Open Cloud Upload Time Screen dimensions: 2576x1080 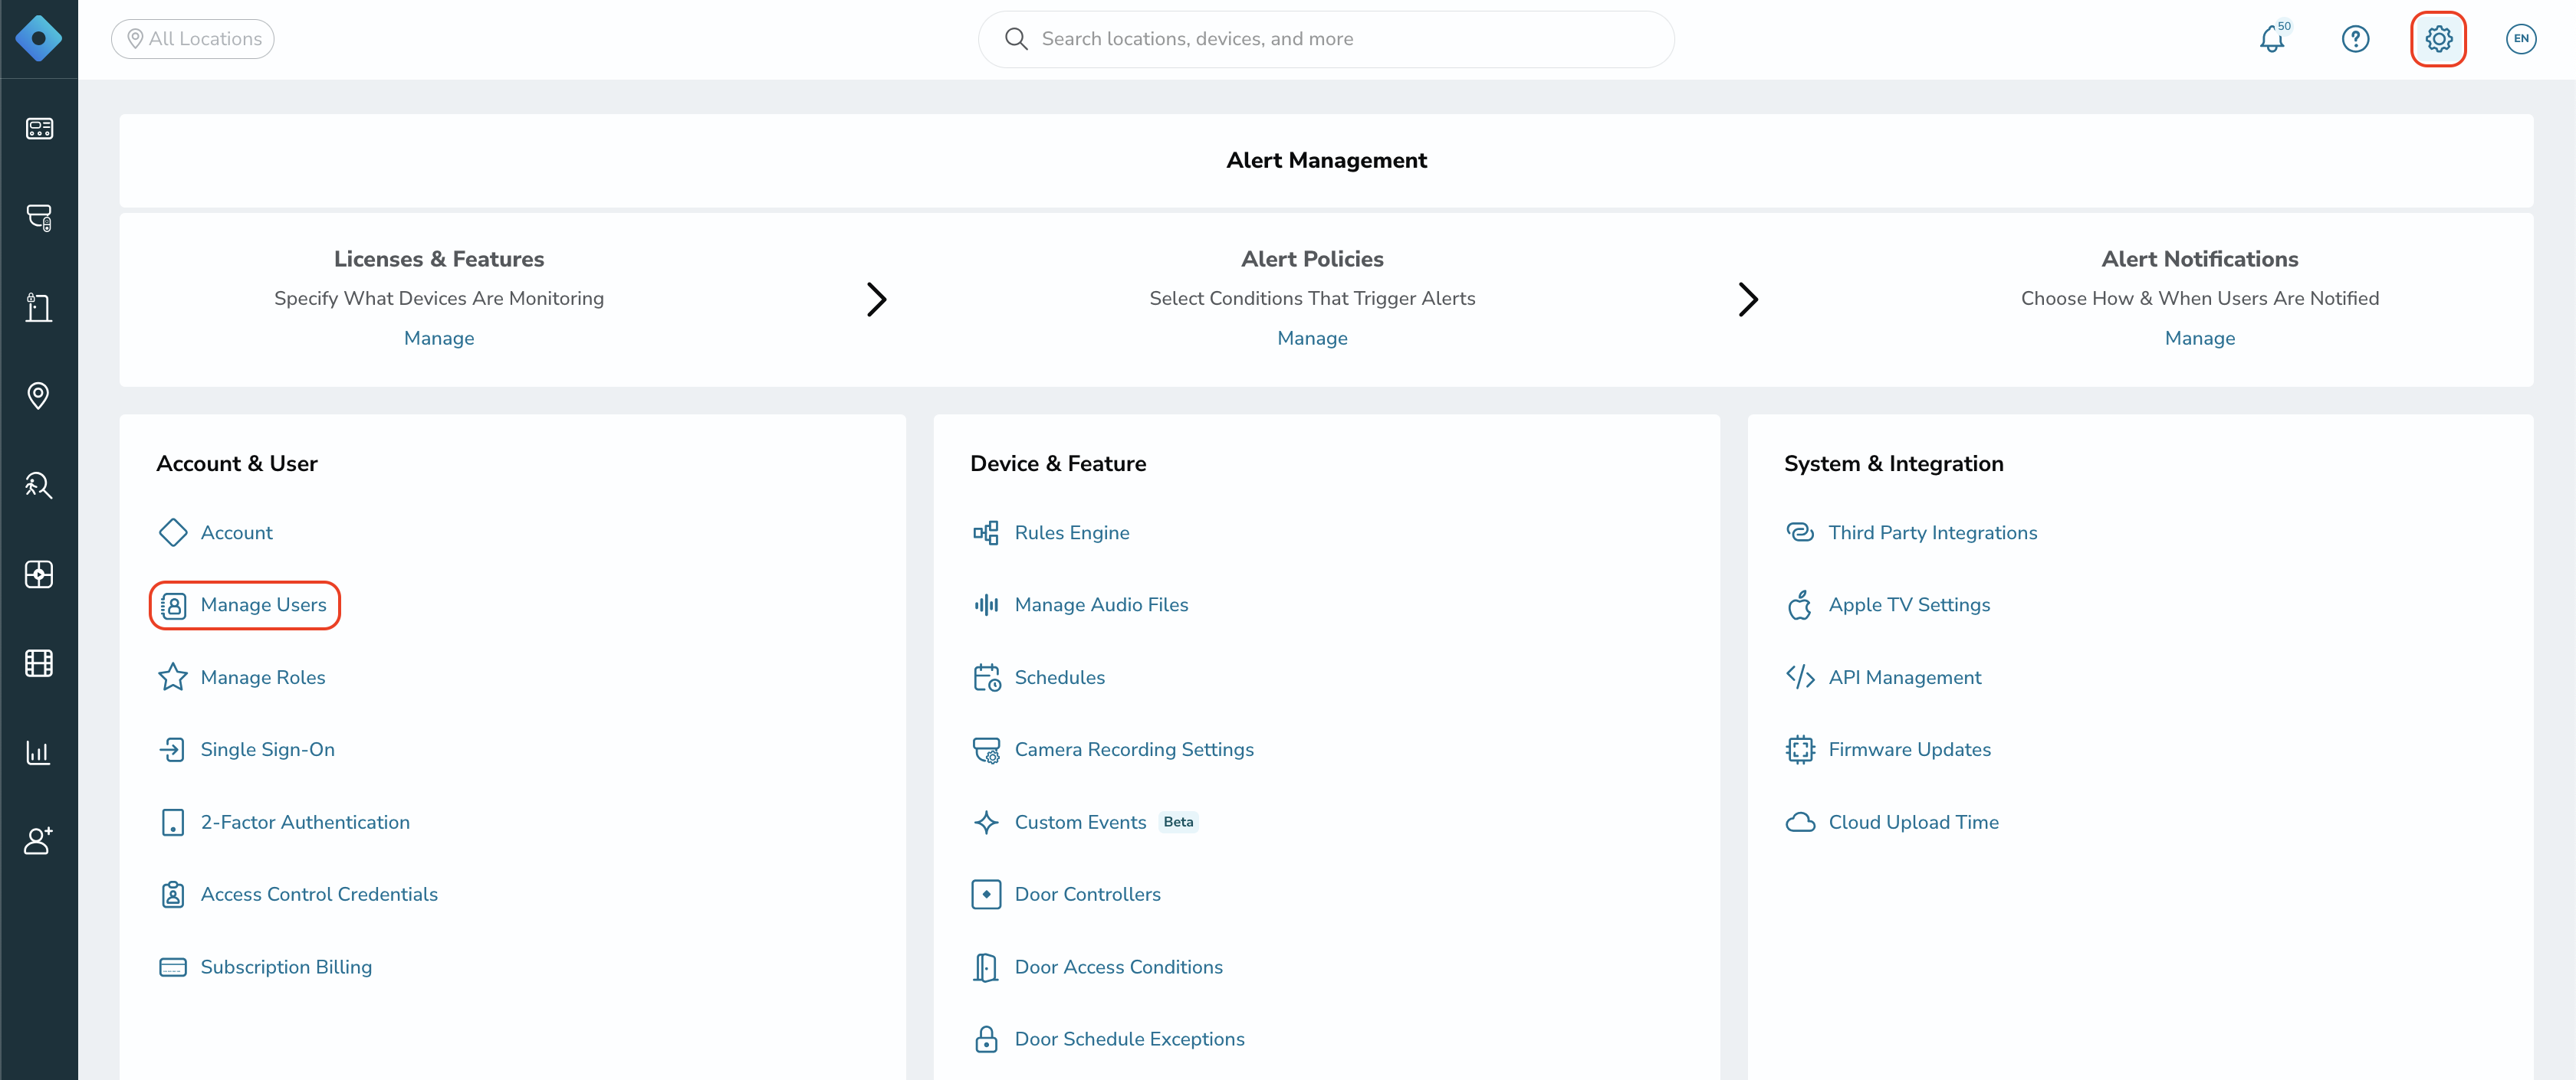coord(1913,822)
